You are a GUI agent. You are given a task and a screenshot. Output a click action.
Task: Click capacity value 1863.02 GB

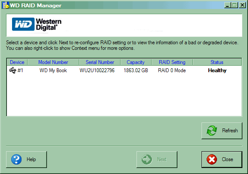(x=136, y=70)
